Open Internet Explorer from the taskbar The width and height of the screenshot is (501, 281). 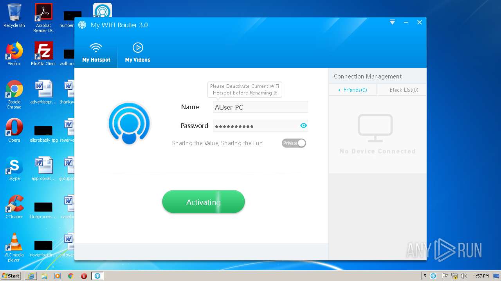tap(31, 276)
